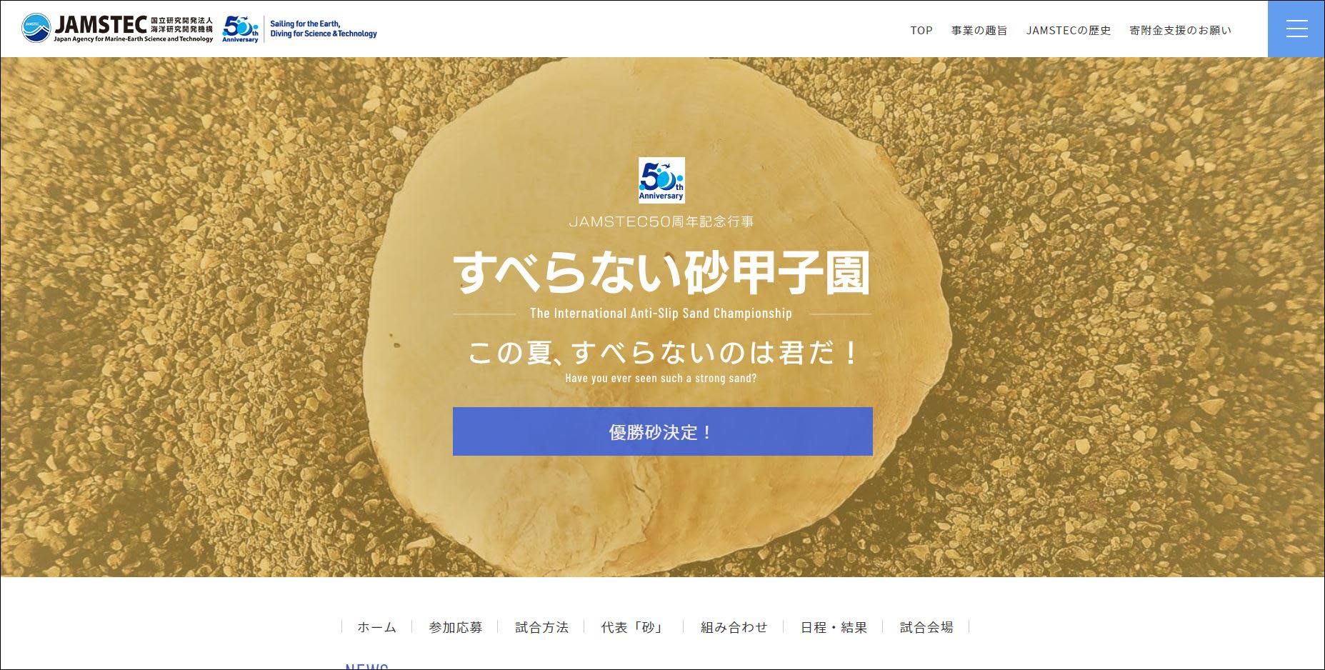The height and width of the screenshot is (670, 1325).
Task: Select the 参加応募 tab
Action: (455, 627)
